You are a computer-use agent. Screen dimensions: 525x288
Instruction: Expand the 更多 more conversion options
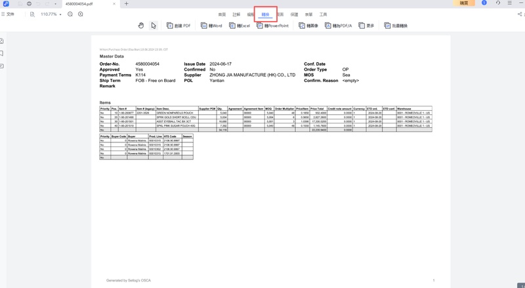point(366,26)
